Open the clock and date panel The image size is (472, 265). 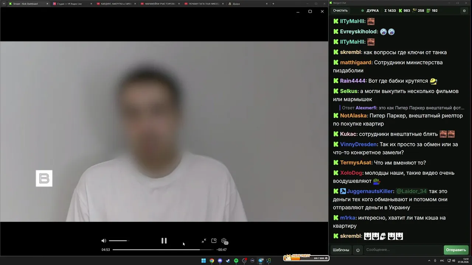point(463,261)
